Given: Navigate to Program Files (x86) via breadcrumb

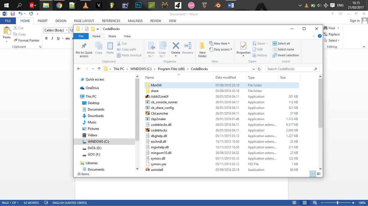Looking at the screenshot, I should coord(171,69).
